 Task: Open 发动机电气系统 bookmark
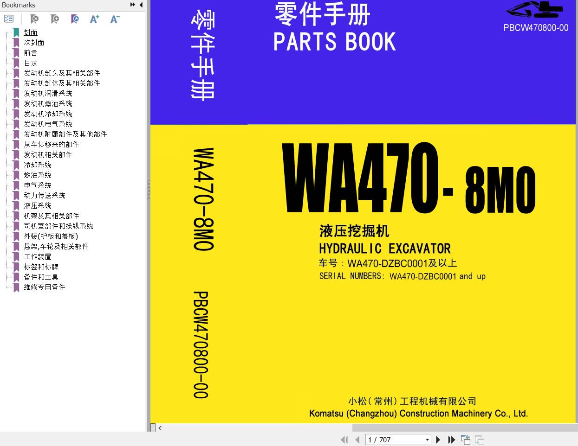(48, 124)
